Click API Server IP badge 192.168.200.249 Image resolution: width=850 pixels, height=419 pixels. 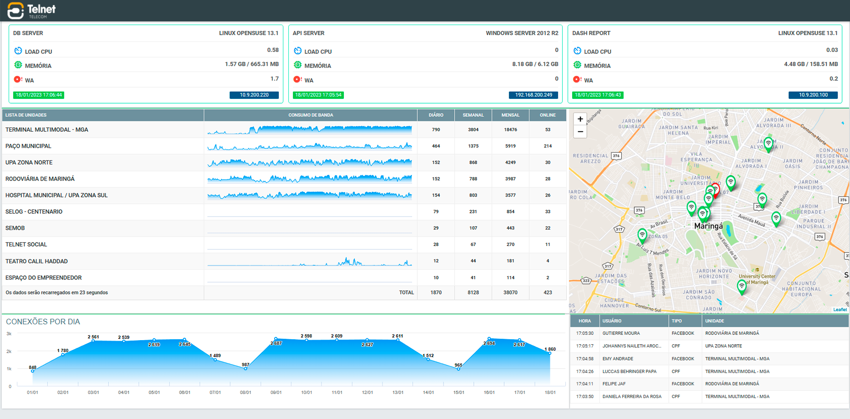(533, 95)
